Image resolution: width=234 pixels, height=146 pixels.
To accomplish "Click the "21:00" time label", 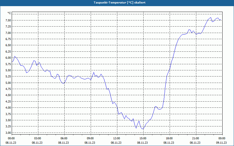I will (x=195, y=138).
